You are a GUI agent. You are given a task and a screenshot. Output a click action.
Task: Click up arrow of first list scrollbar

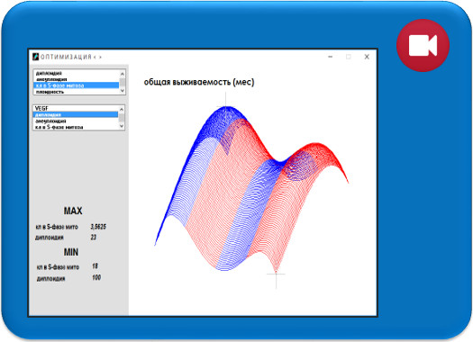[123, 73]
